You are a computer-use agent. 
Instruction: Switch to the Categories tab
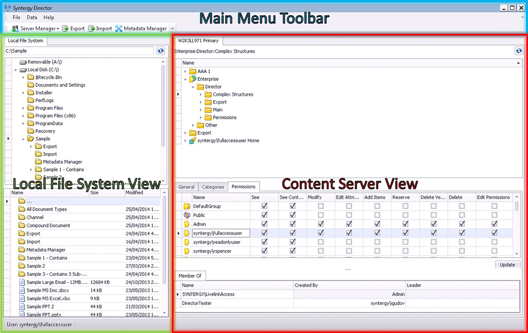tap(213, 187)
